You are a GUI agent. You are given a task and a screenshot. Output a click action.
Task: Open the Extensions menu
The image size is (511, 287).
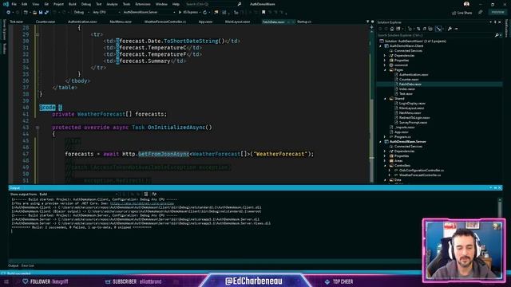pos(143,4)
